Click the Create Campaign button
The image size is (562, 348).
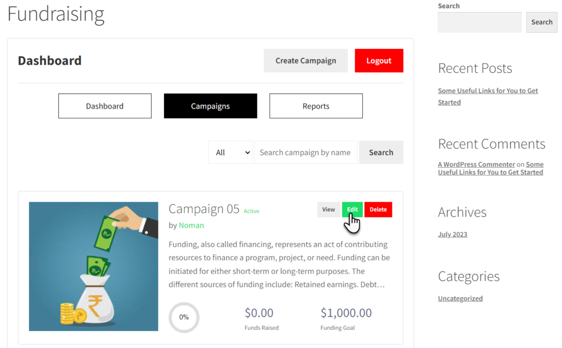tap(306, 60)
